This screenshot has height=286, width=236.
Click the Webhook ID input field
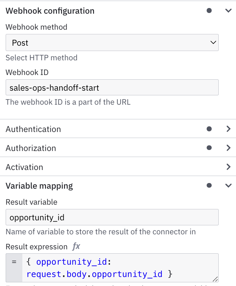coord(112,87)
